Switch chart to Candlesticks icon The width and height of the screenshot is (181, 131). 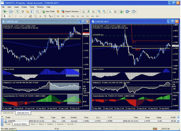click(x=89, y=11)
